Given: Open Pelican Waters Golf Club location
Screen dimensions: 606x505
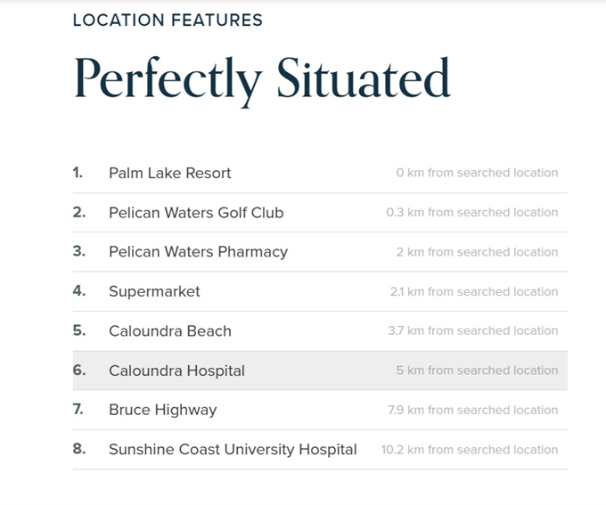Looking at the screenshot, I should coord(320,213).
